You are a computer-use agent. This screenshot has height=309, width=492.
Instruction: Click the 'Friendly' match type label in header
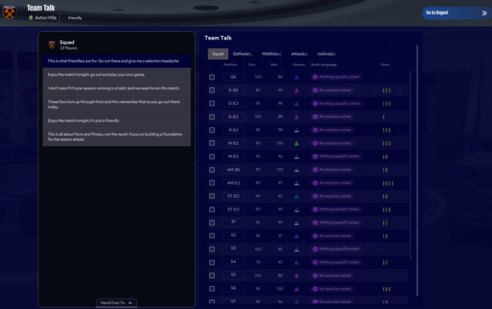click(75, 18)
